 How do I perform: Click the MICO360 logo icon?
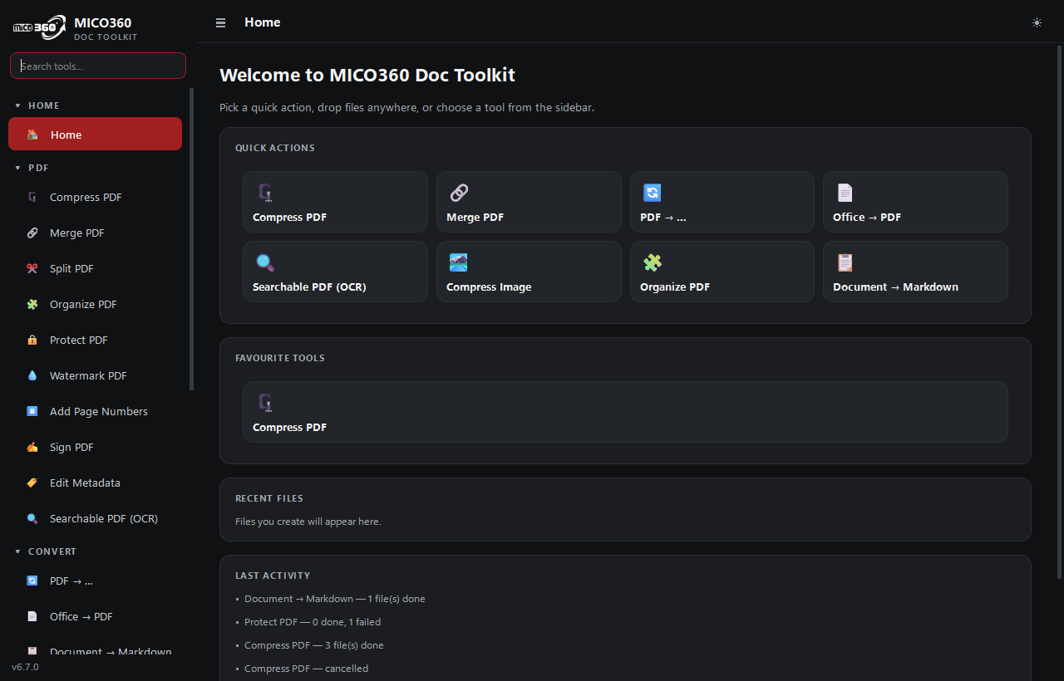click(x=39, y=27)
